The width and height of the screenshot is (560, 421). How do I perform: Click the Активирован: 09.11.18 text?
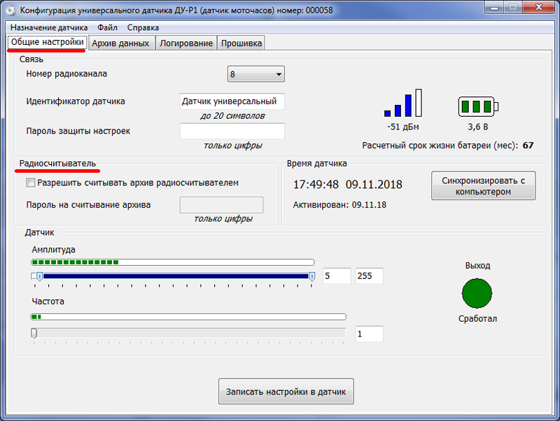(339, 205)
